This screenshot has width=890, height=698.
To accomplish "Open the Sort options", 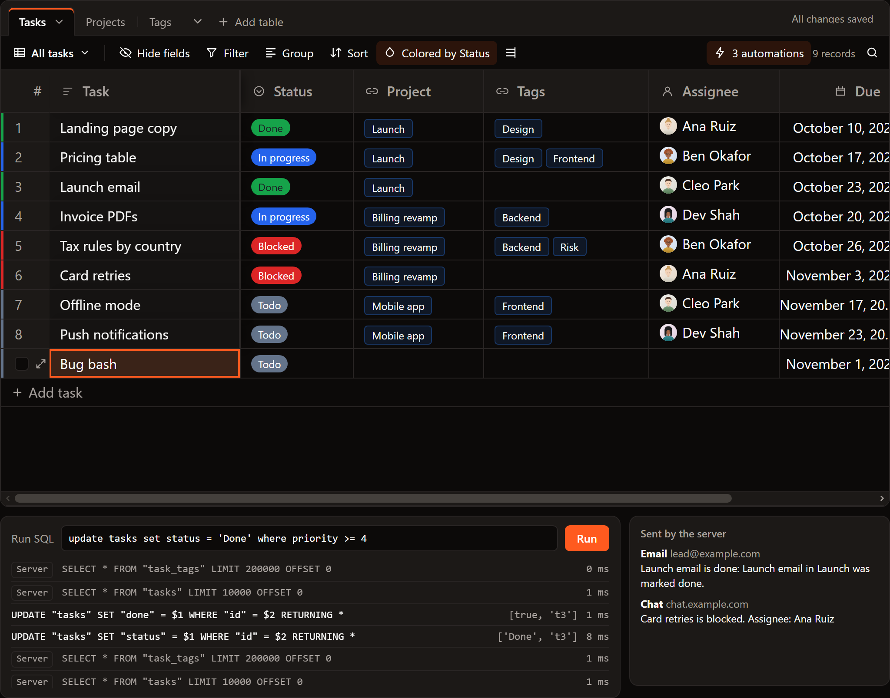I will pos(349,53).
